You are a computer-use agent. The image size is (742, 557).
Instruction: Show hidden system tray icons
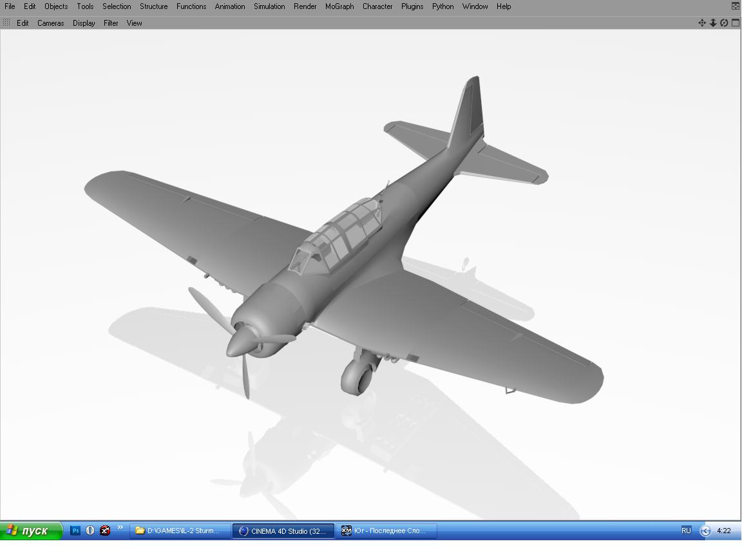coord(705,531)
